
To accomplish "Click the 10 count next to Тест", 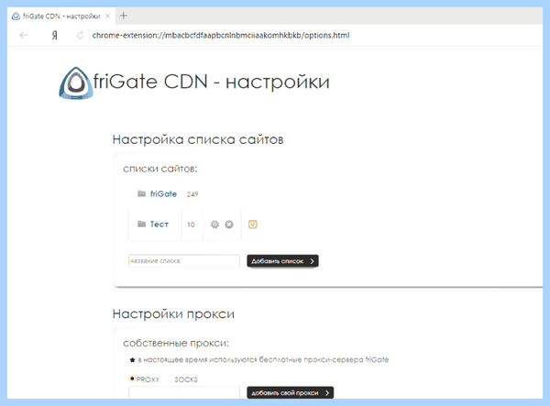I will [x=191, y=225].
